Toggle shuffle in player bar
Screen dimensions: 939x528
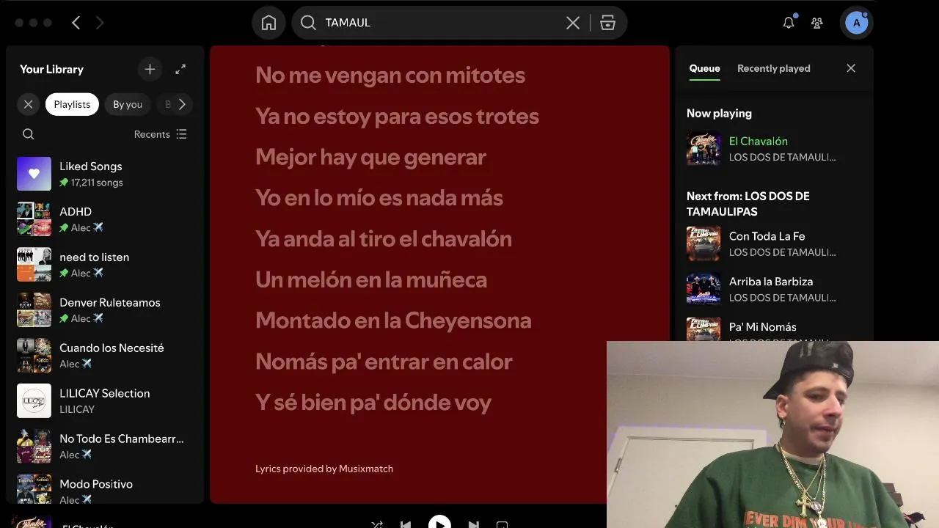tap(377, 524)
